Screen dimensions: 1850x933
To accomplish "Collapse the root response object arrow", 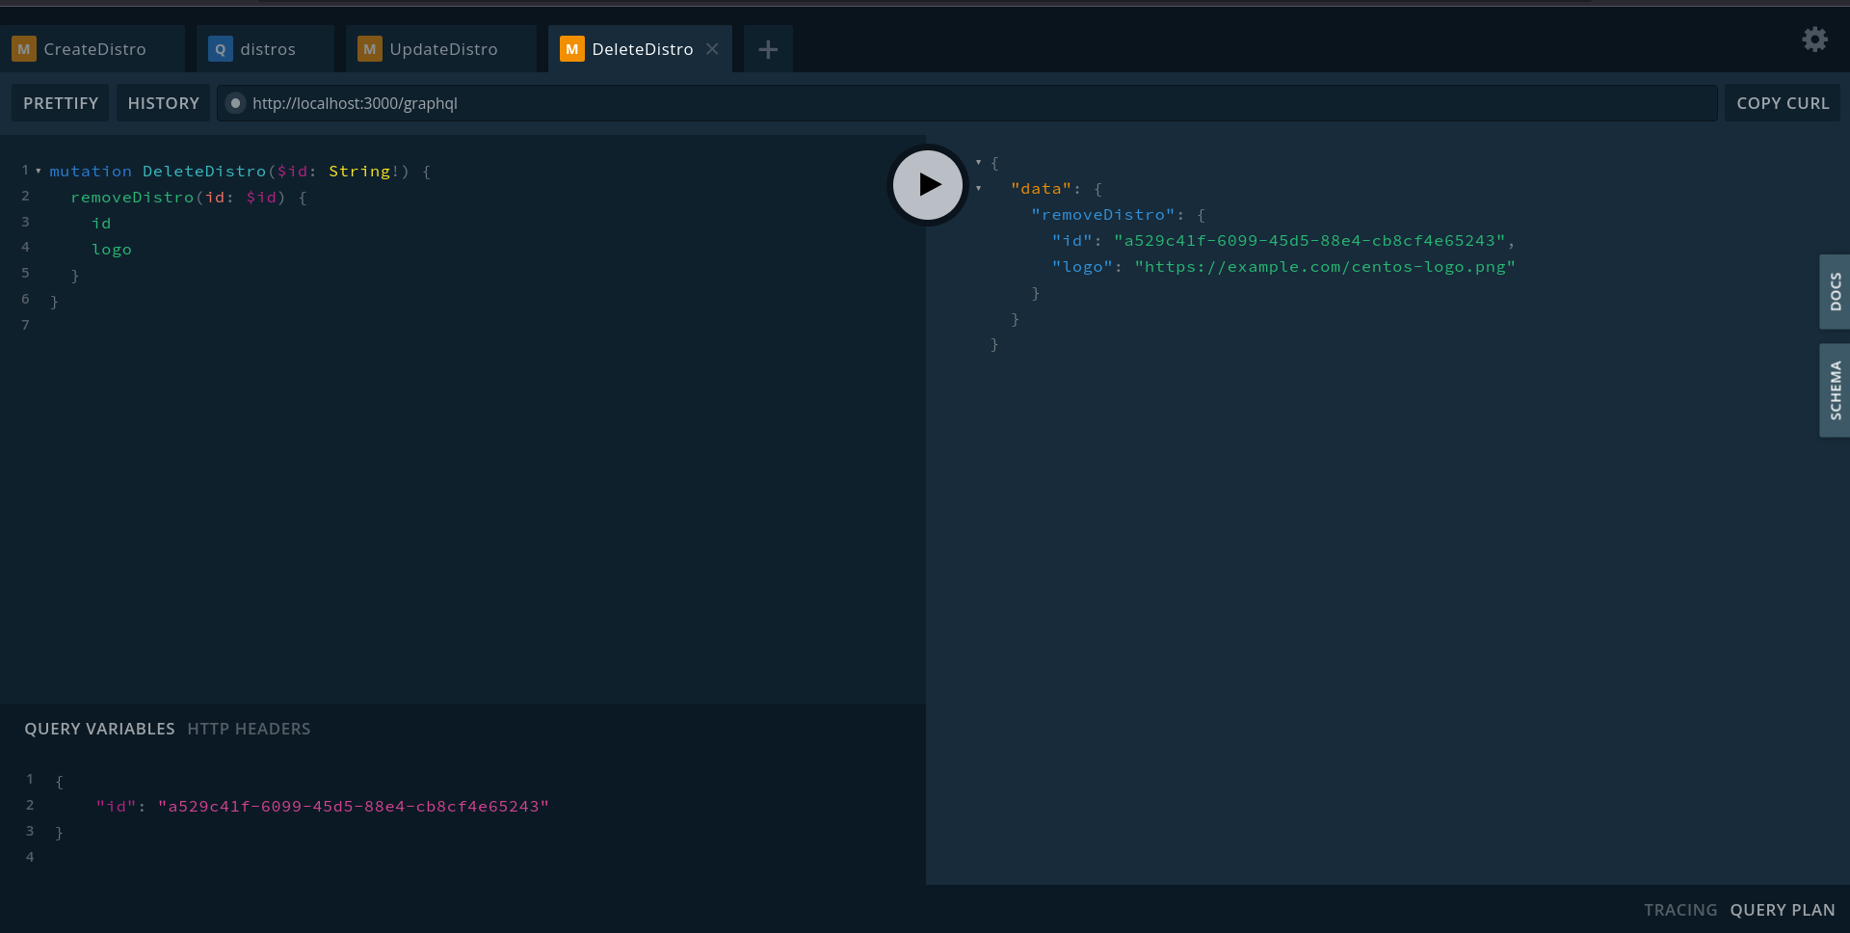I will [978, 162].
